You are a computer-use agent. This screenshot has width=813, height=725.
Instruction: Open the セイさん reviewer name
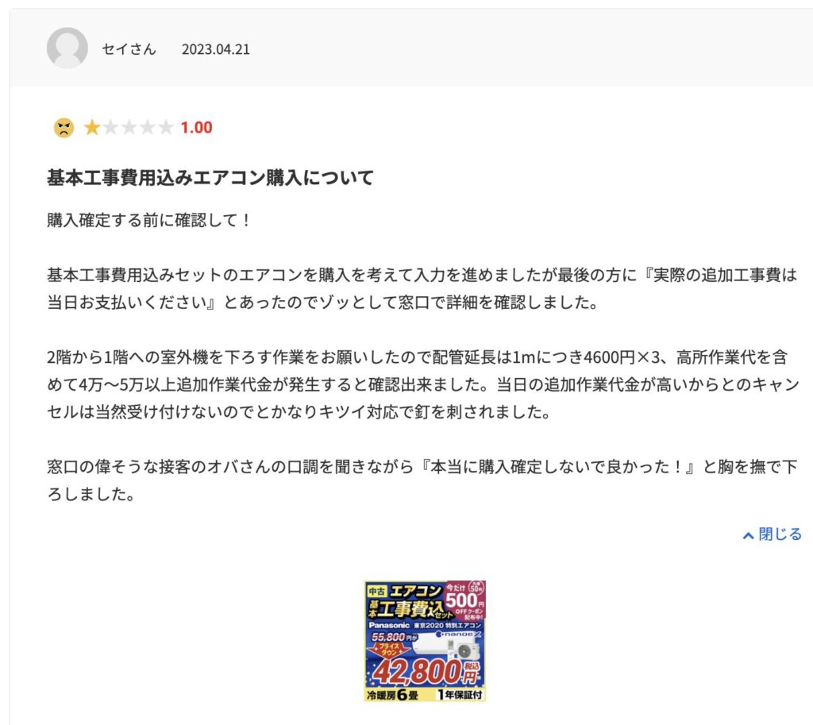click(x=129, y=49)
